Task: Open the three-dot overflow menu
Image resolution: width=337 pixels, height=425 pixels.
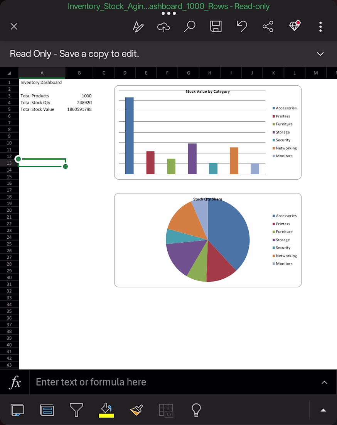Action: coord(320,27)
